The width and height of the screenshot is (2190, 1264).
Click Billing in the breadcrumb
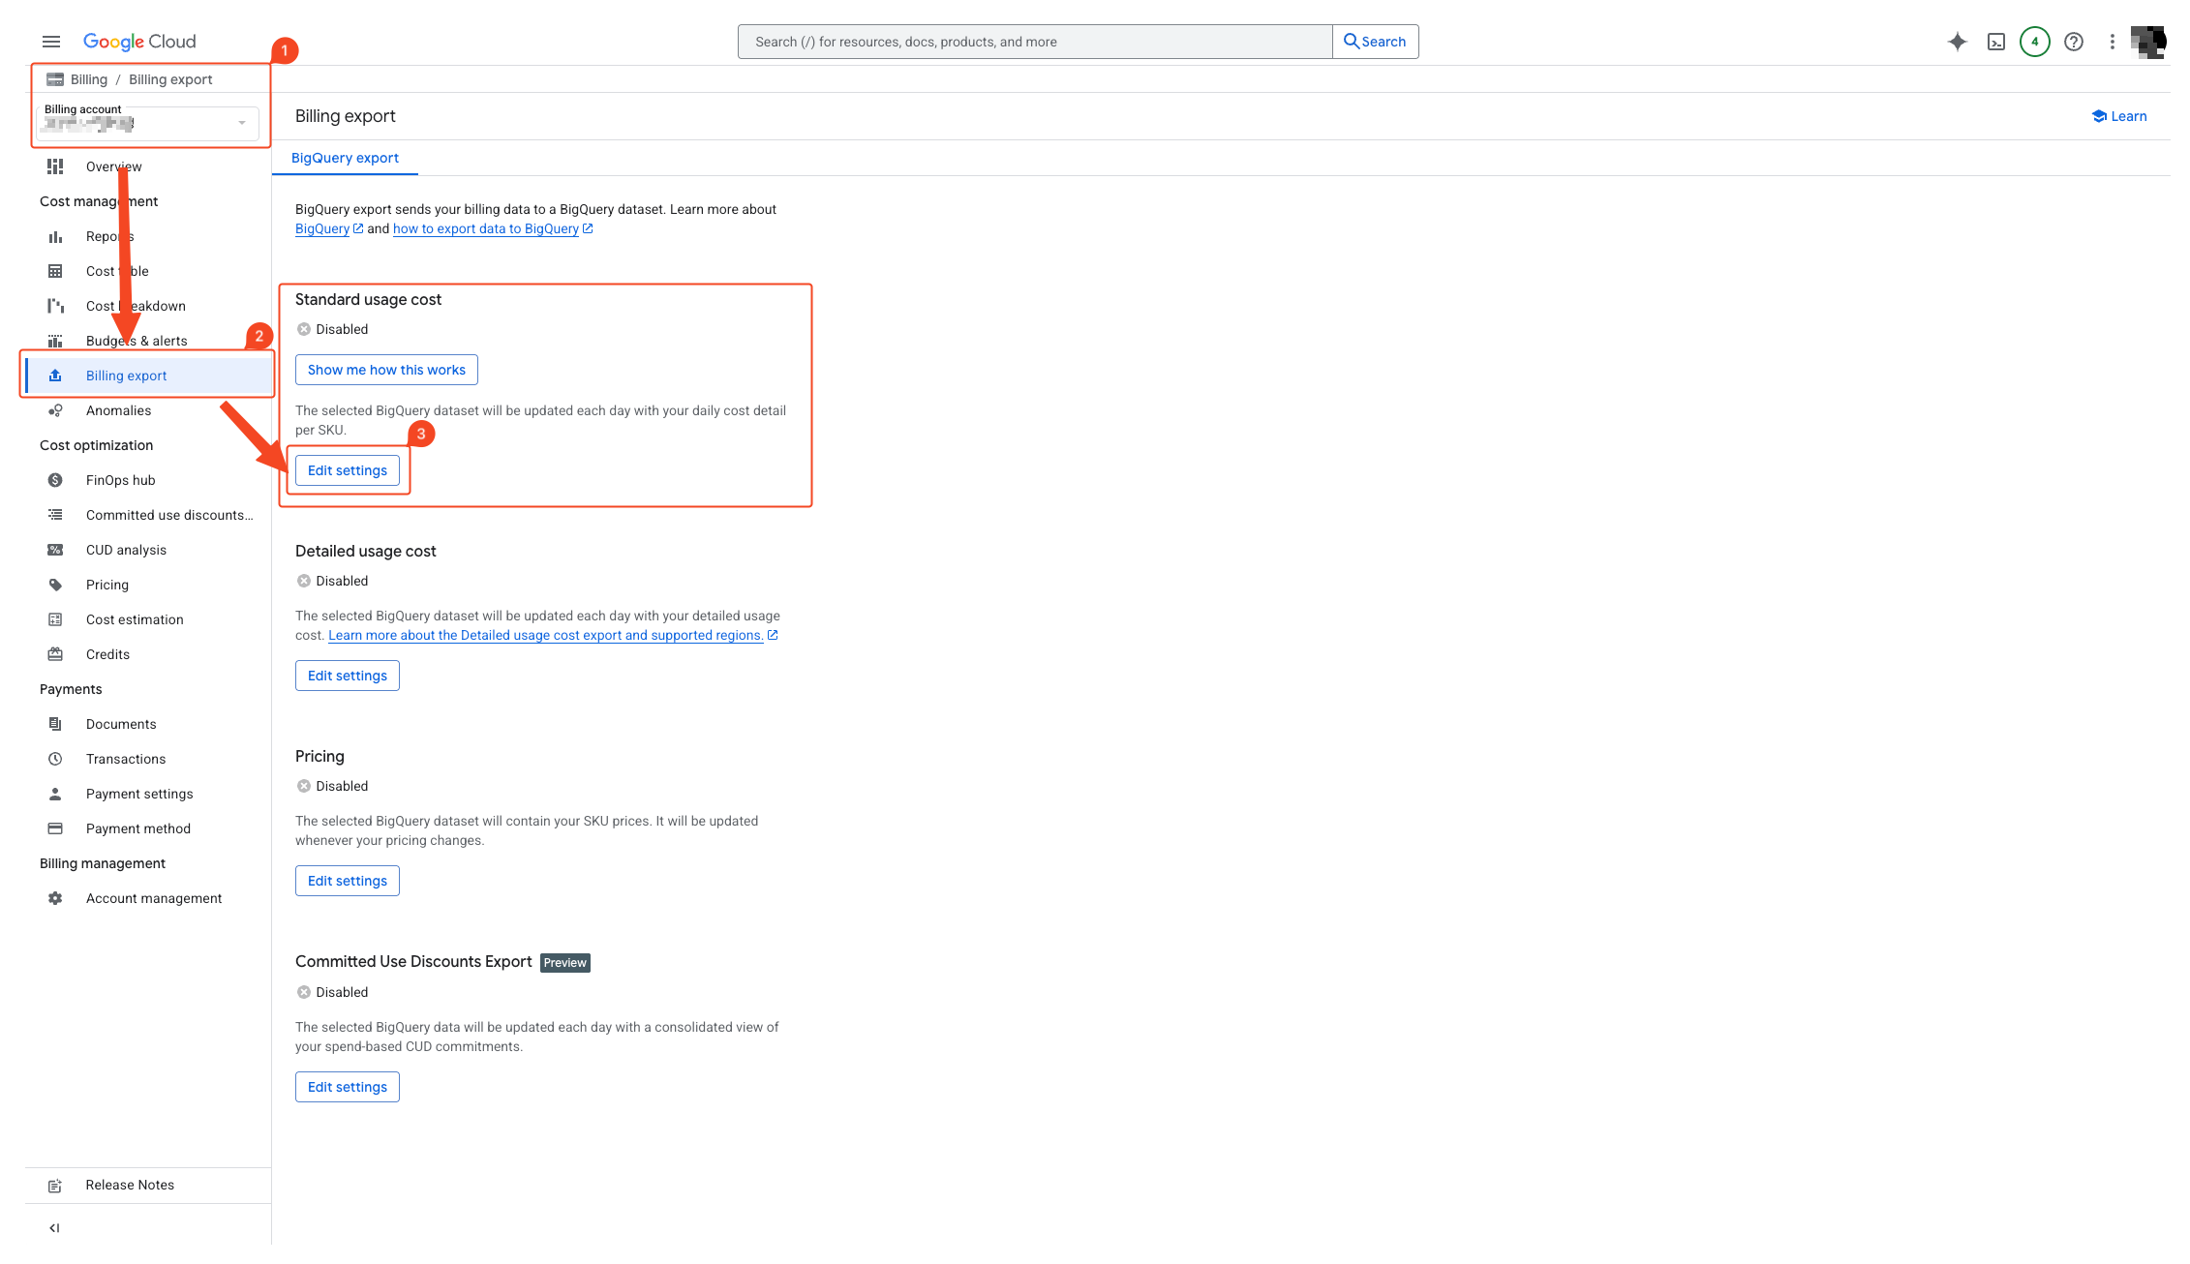coord(89,79)
